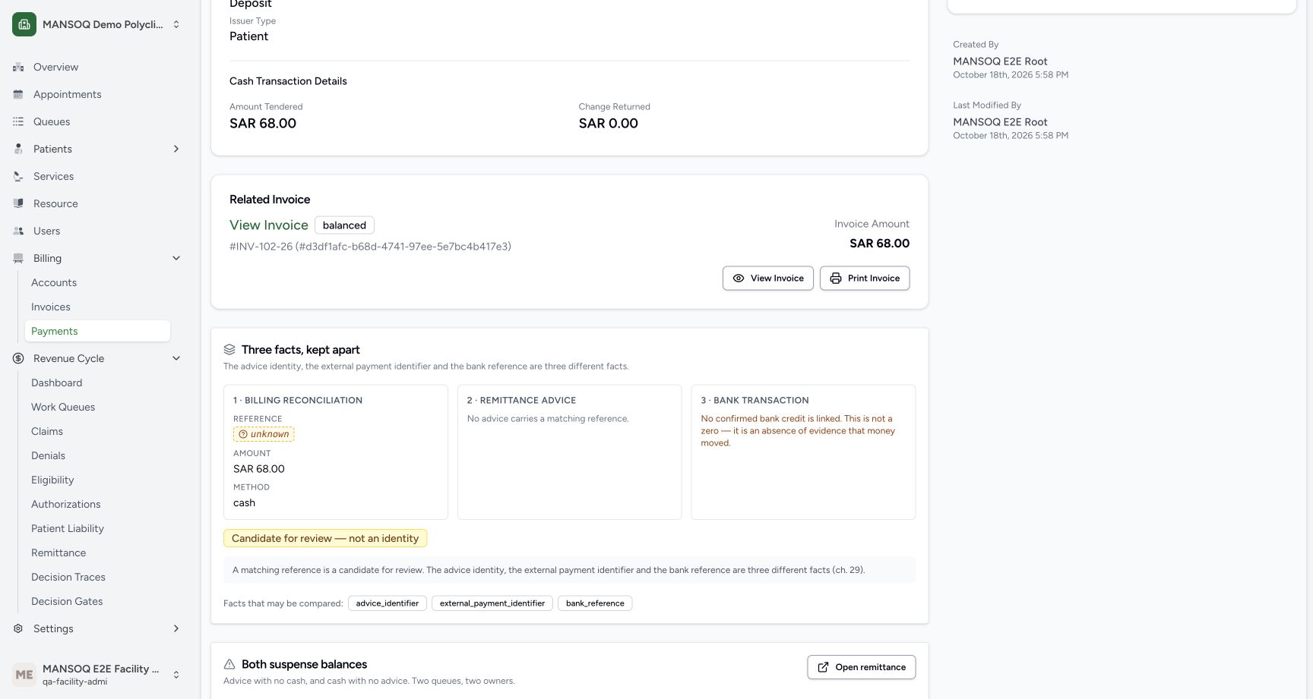Open Accounts under Billing

pyautogui.click(x=54, y=282)
